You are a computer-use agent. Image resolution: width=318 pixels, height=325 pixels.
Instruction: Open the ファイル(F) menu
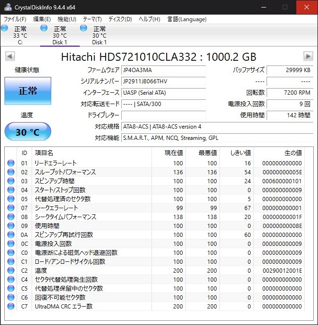[15, 19]
